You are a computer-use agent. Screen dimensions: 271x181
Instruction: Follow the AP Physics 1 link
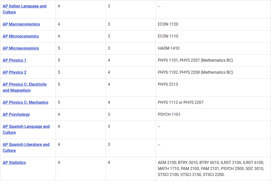point(14,61)
